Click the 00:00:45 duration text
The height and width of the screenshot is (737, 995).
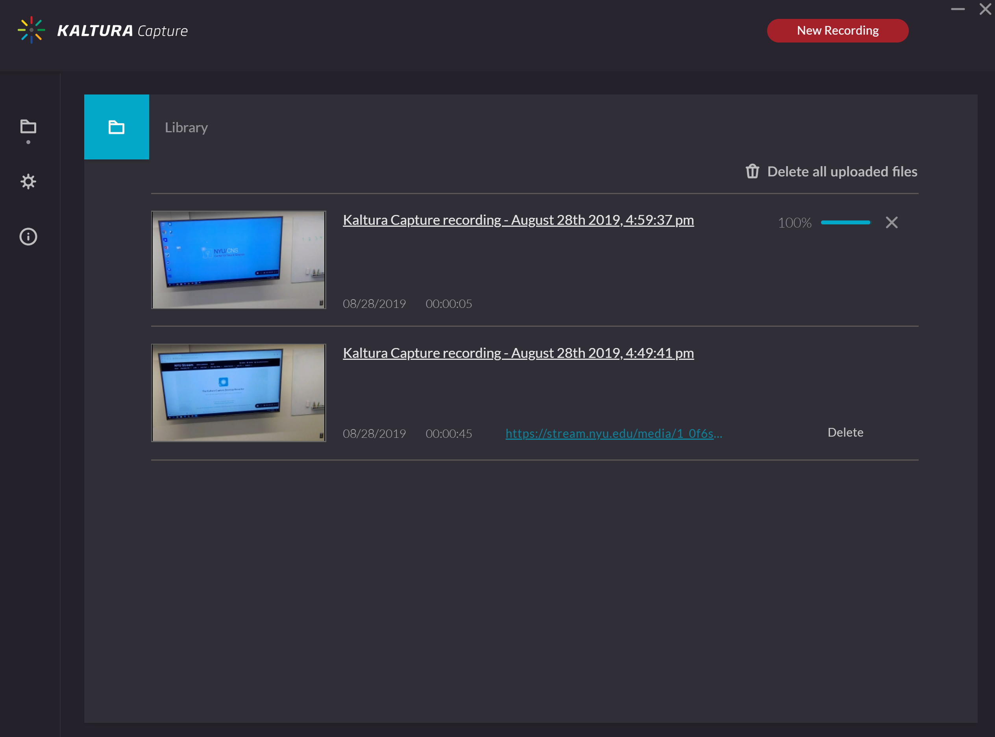[x=448, y=433]
